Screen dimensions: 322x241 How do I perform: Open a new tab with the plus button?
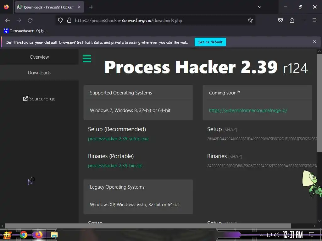click(x=91, y=7)
